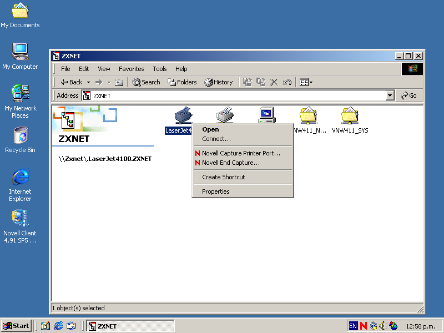Open the Back history dropdown arrow
The width and height of the screenshot is (444, 333).
88,82
